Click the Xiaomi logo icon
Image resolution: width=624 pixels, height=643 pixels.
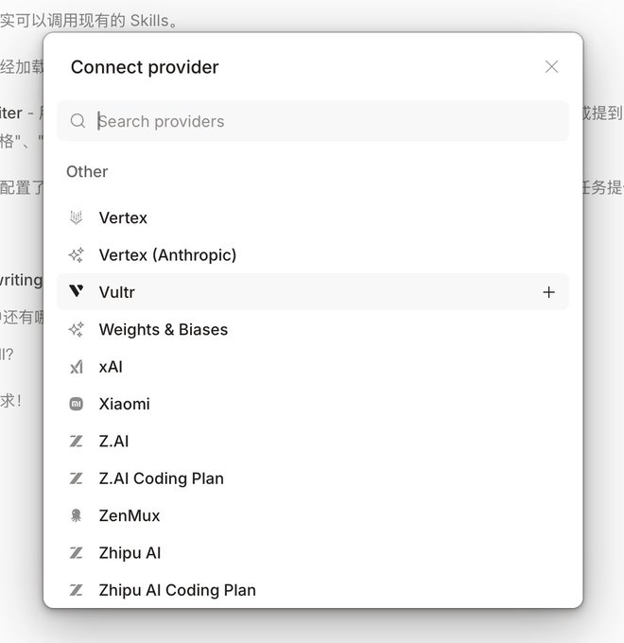[x=77, y=404]
